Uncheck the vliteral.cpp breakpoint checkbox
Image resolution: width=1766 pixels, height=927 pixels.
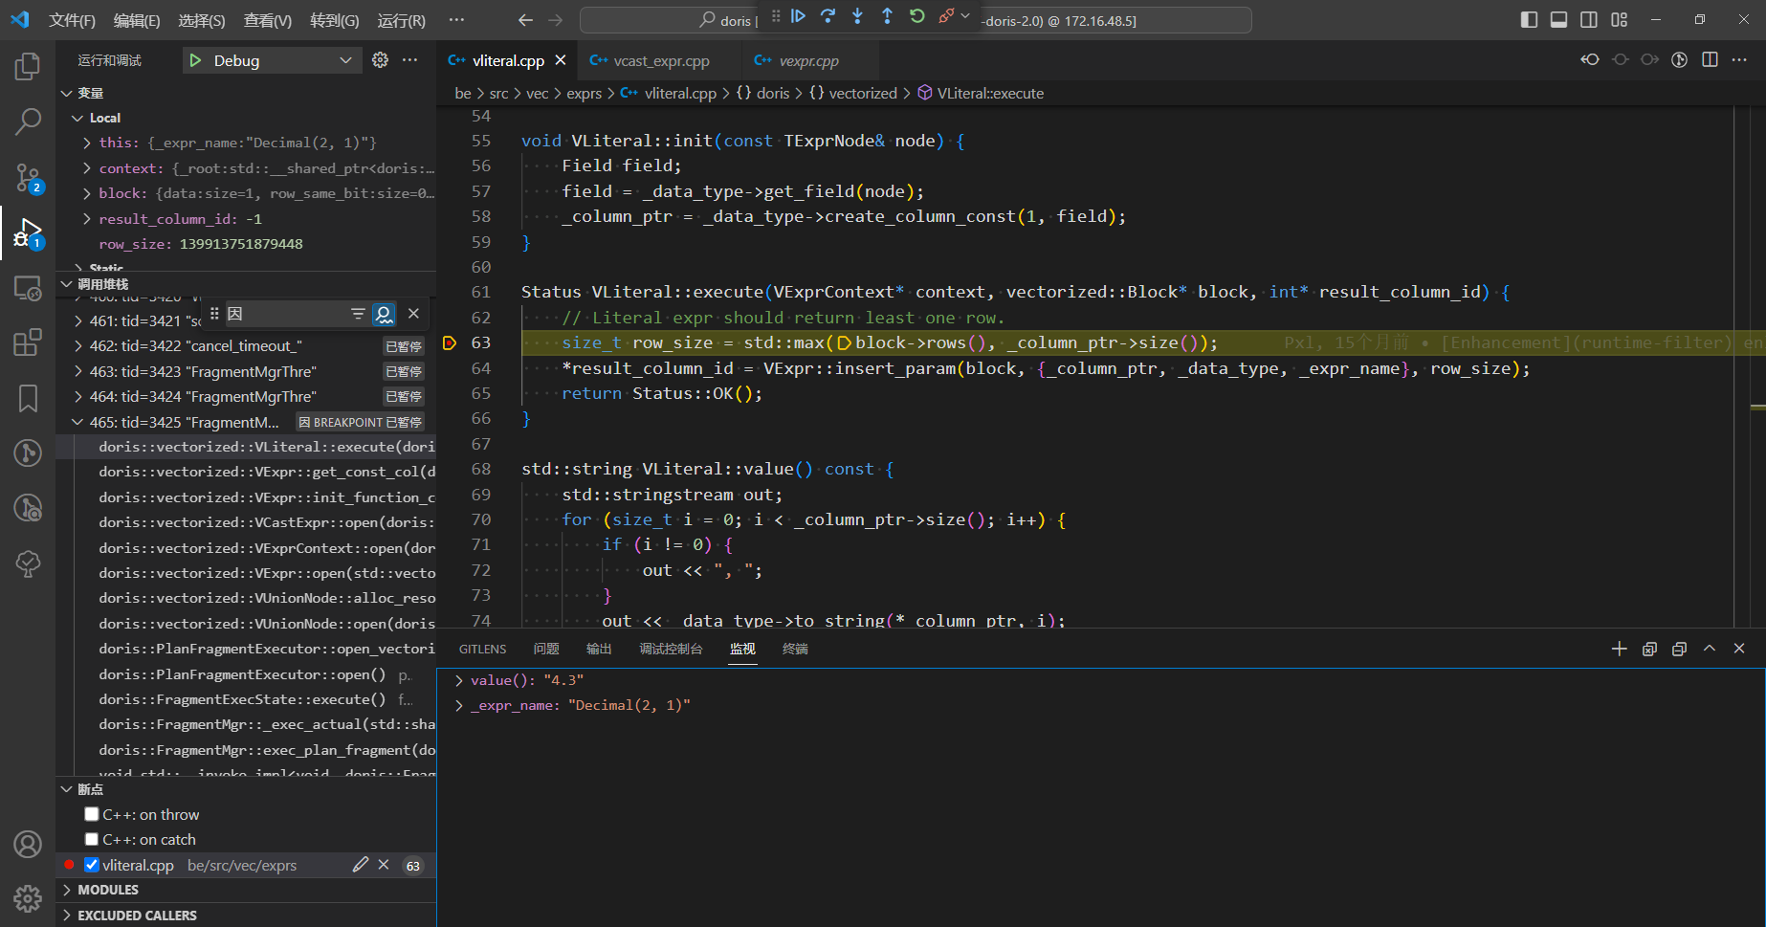92,865
